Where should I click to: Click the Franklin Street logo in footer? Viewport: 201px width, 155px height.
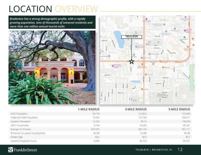22,150
